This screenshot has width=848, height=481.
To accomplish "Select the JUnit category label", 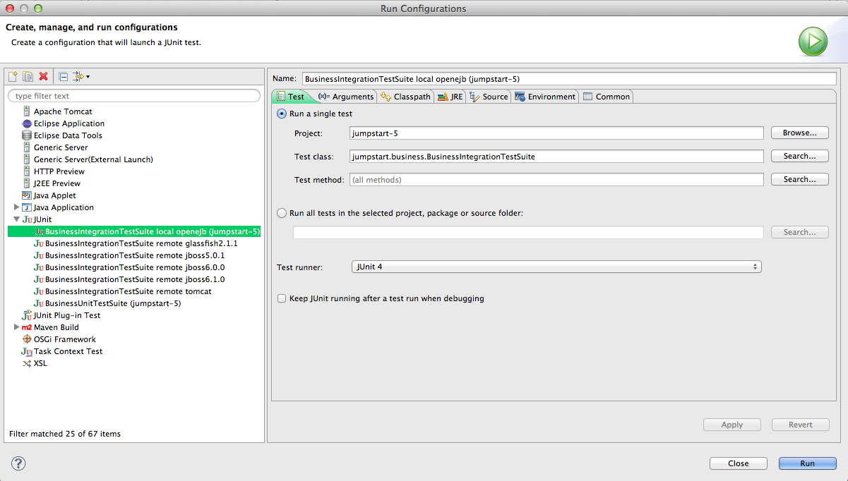I will (x=42, y=219).
